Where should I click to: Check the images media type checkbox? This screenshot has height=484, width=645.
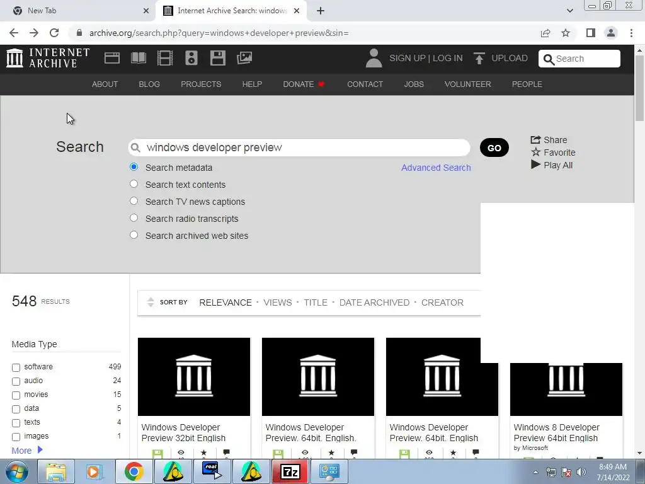coord(16,437)
